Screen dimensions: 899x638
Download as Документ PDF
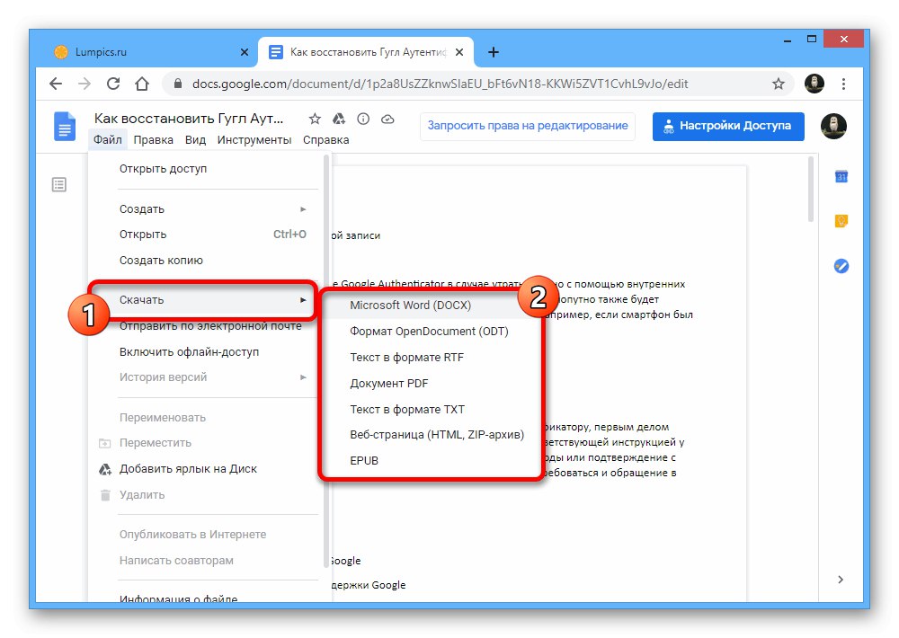pos(432,384)
